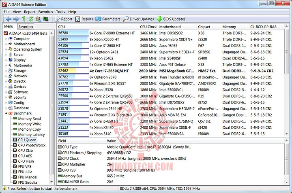Select FPU Mandel benchmark
Viewport: 292px width, 193px height.
click(x=28, y=177)
